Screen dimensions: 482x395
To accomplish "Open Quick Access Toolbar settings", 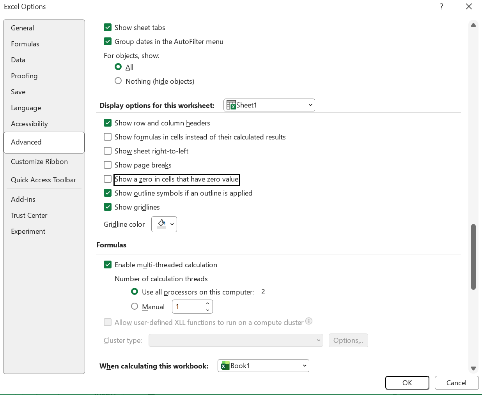I will click(44, 180).
